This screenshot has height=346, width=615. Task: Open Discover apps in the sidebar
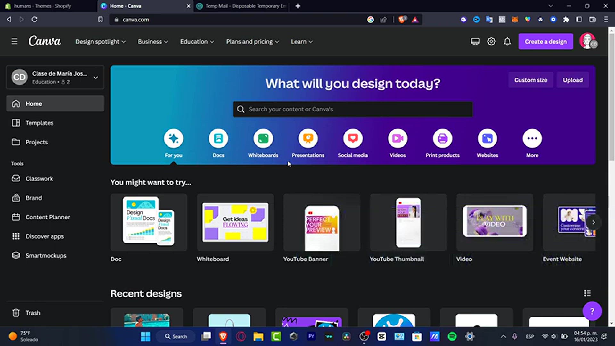(55, 236)
